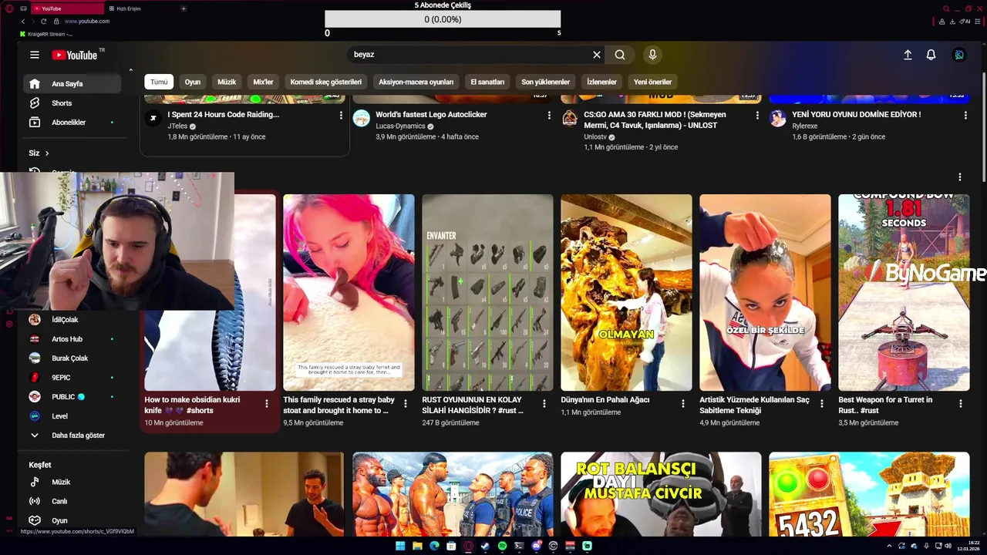Open options for Dünya'nın En Pahalı Ağacı short
The image size is (987, 555).
coord(683,403)
